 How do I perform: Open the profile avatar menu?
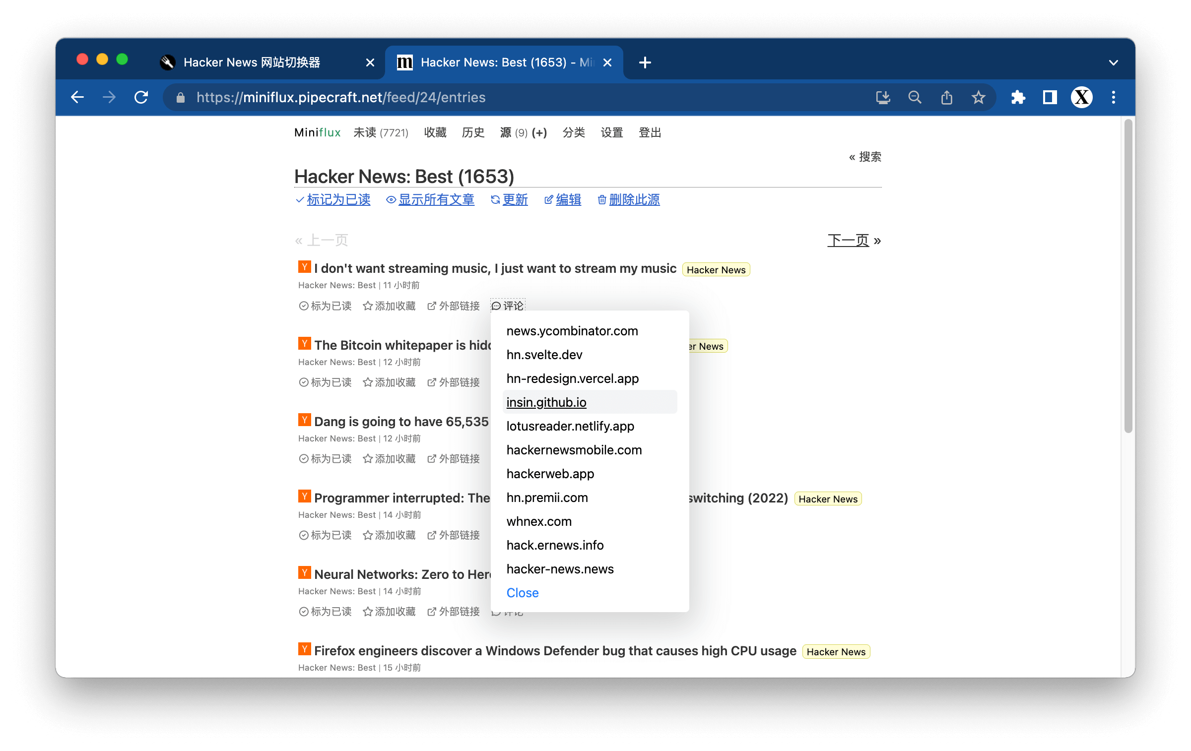1081,97
